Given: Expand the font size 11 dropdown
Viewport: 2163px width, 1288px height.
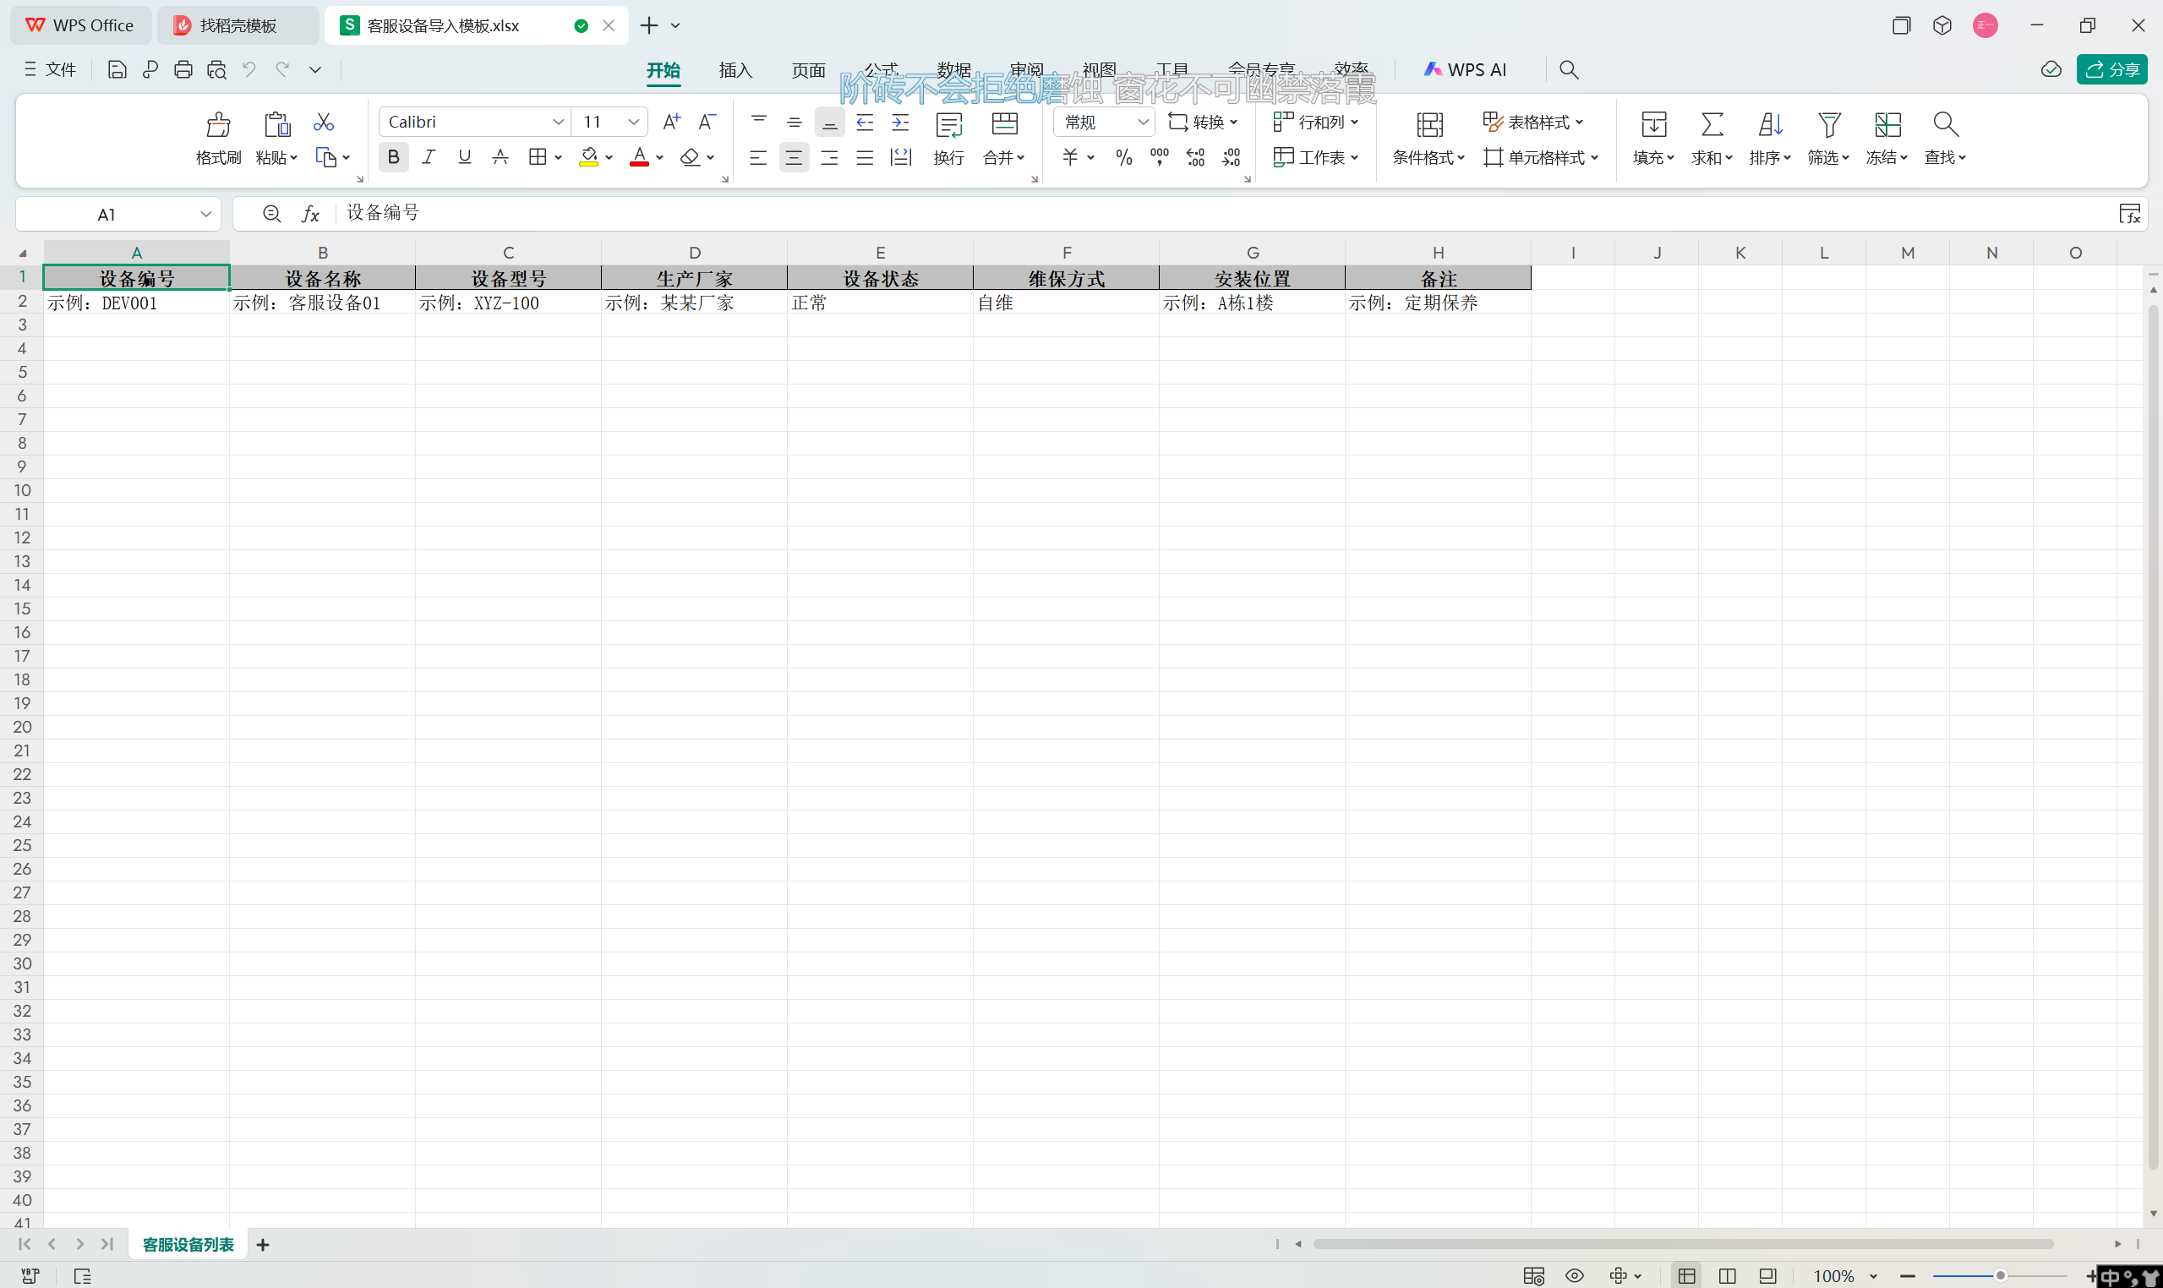Looking at the screenshot, I should (634, 123).
